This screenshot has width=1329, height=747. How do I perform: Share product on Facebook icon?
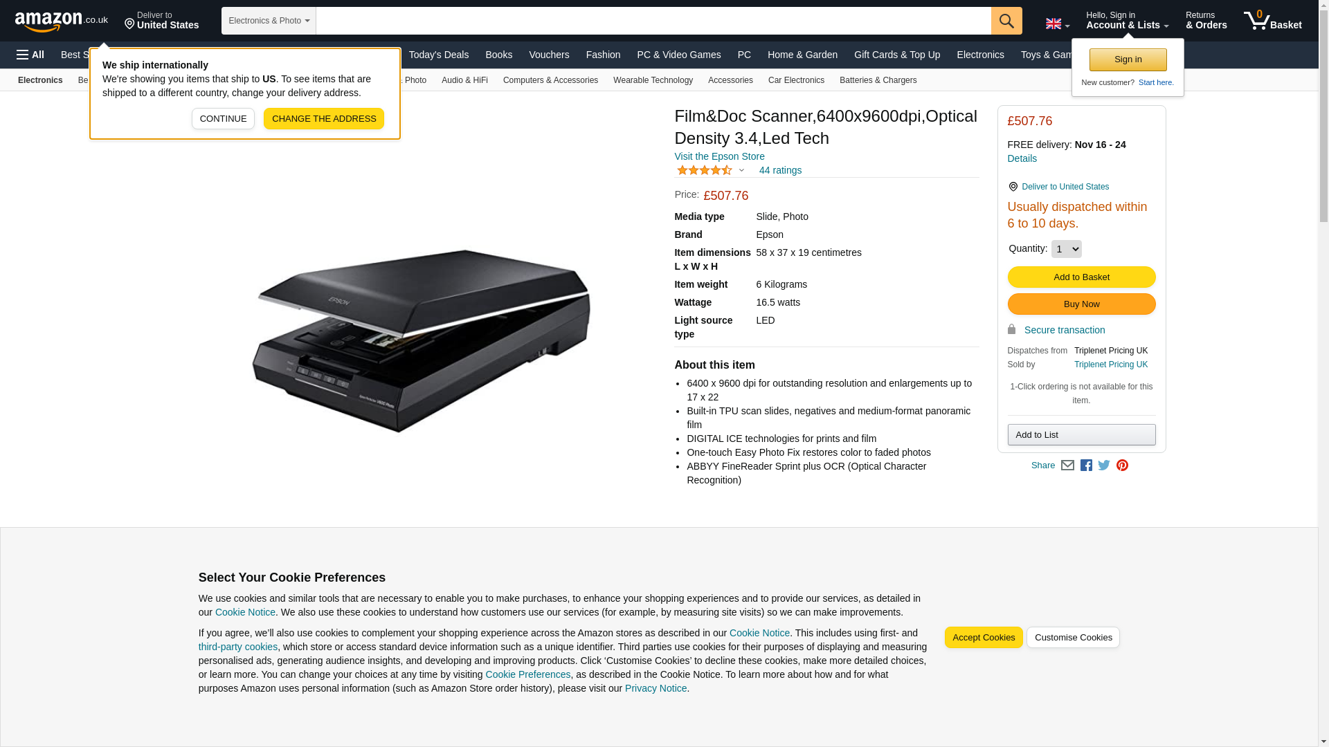(1086, 465)
